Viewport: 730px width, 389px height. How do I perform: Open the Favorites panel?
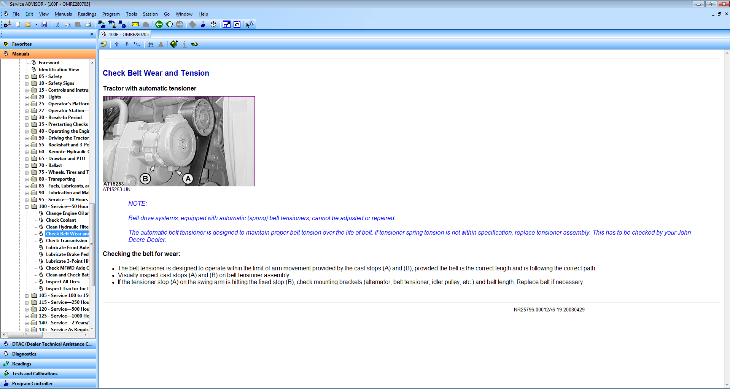tap(48, 44)
